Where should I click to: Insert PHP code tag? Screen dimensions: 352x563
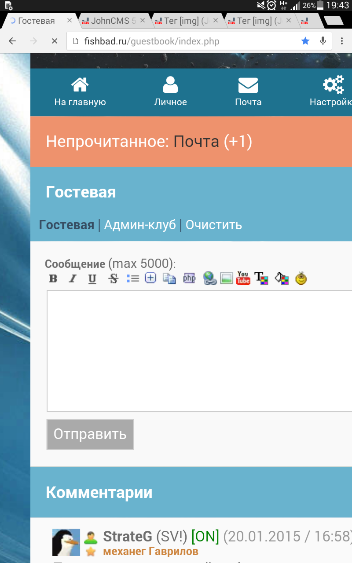pyautogui.click(x=189, y=278)
